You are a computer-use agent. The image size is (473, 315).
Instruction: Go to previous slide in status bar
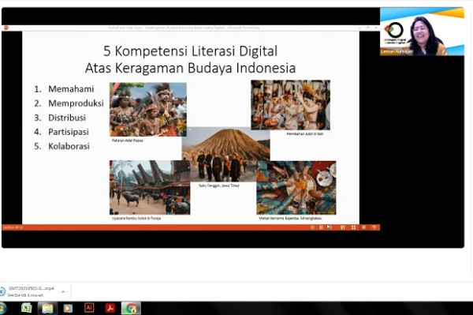[312, 227]
